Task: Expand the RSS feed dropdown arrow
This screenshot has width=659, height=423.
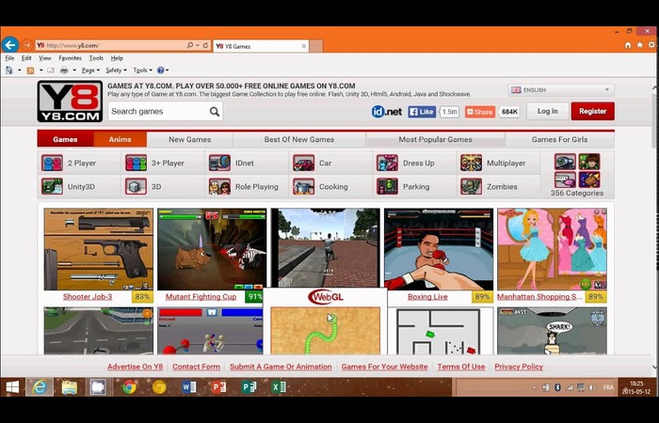Action: (x=40, y=70)
